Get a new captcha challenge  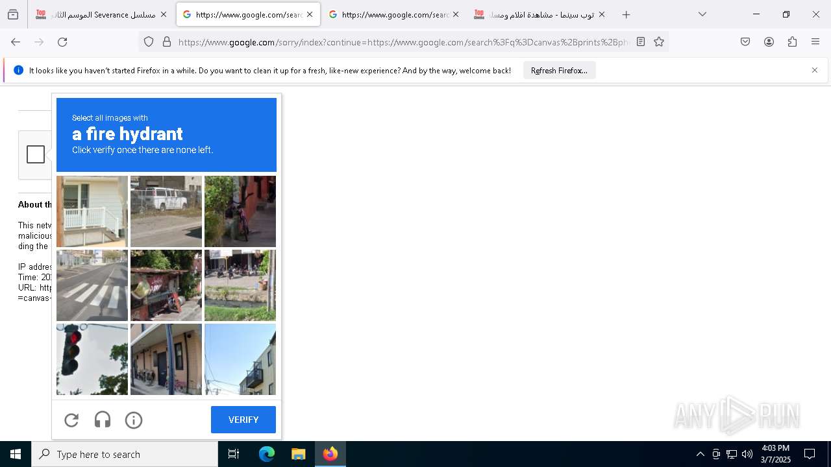pyautogui.click(x=71, y=420)
